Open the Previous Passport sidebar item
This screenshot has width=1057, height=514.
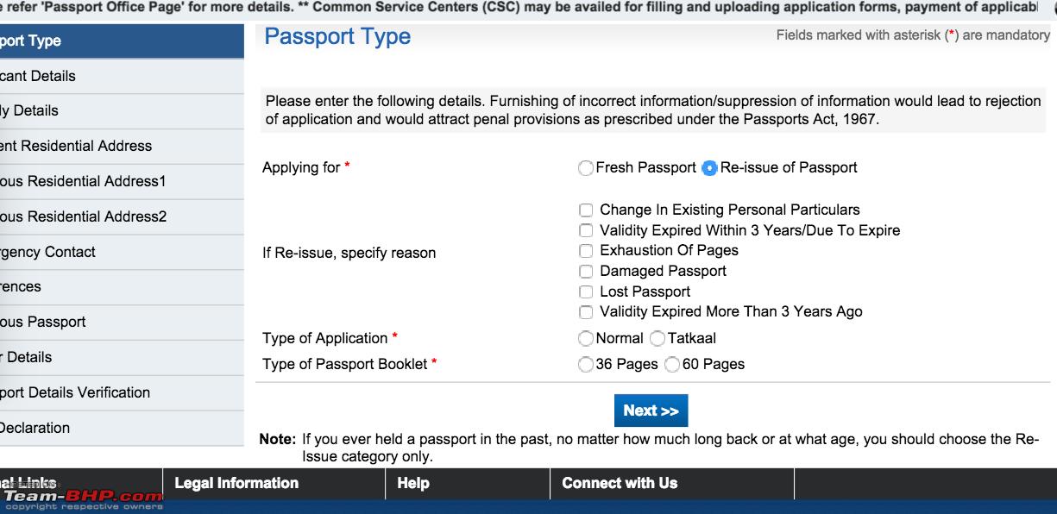(122, 323)
